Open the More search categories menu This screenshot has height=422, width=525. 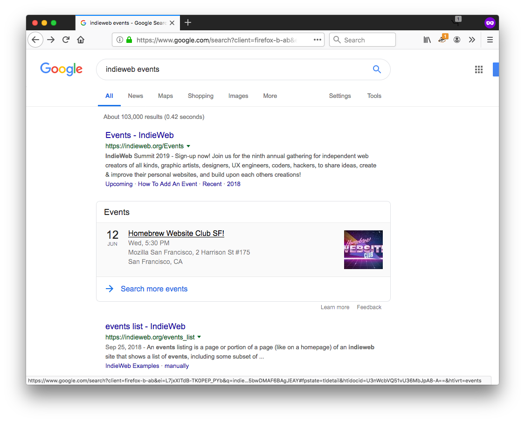pyautogui.click(x=270, y=96)
